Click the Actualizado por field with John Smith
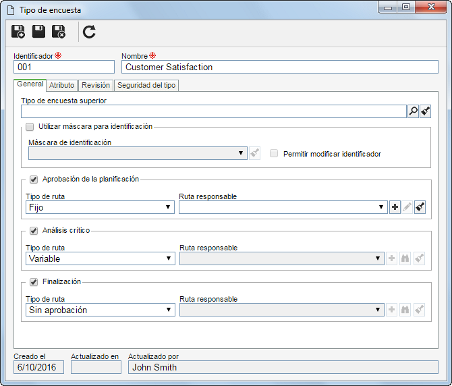The height and width of the screenshot is (386, 452). point(283,367)
